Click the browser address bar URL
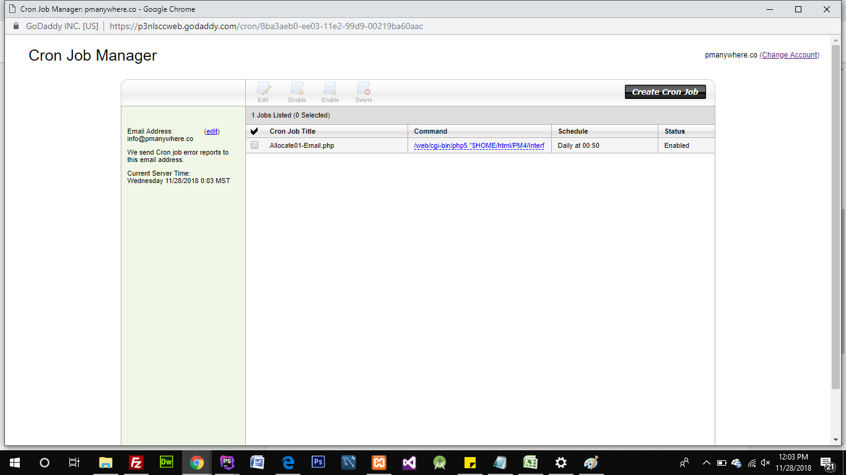Viewport: 846px width, 475px height. point(266,27)
